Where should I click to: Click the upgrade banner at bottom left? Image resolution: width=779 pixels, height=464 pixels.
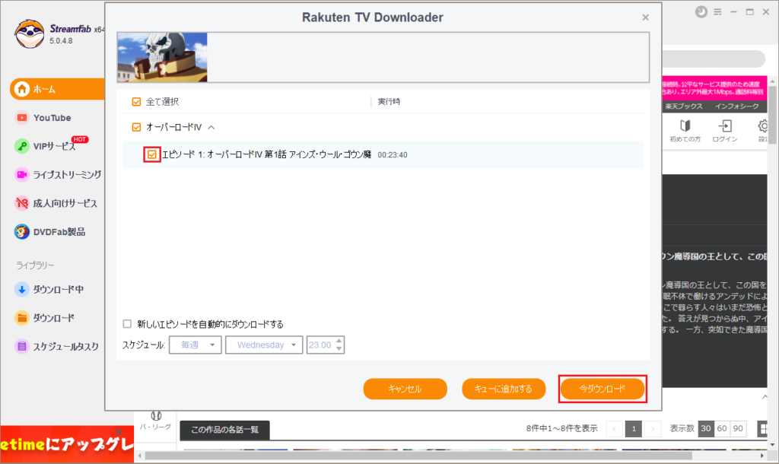(67, 444)
